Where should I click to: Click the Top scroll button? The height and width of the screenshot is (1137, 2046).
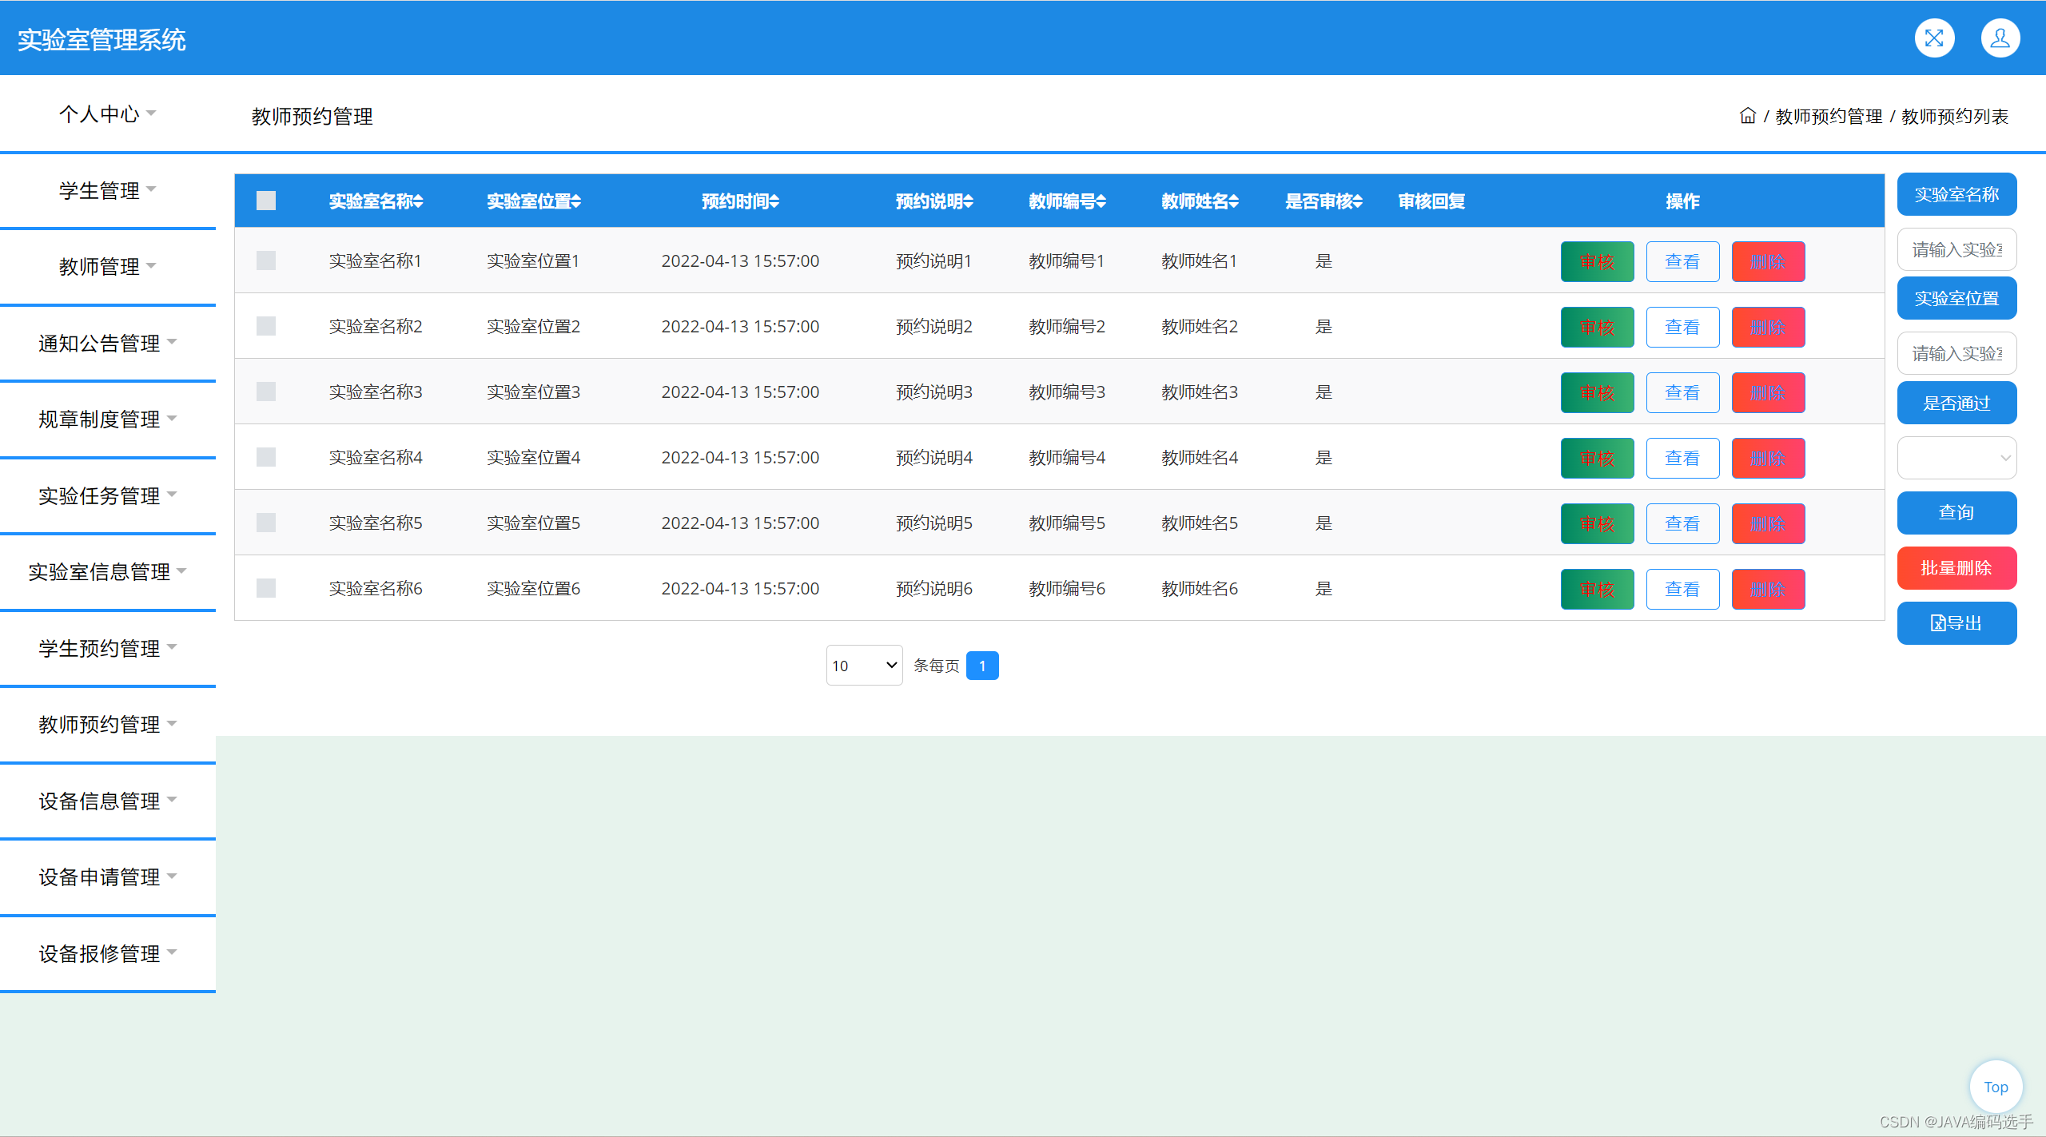click(1996, 1087)
